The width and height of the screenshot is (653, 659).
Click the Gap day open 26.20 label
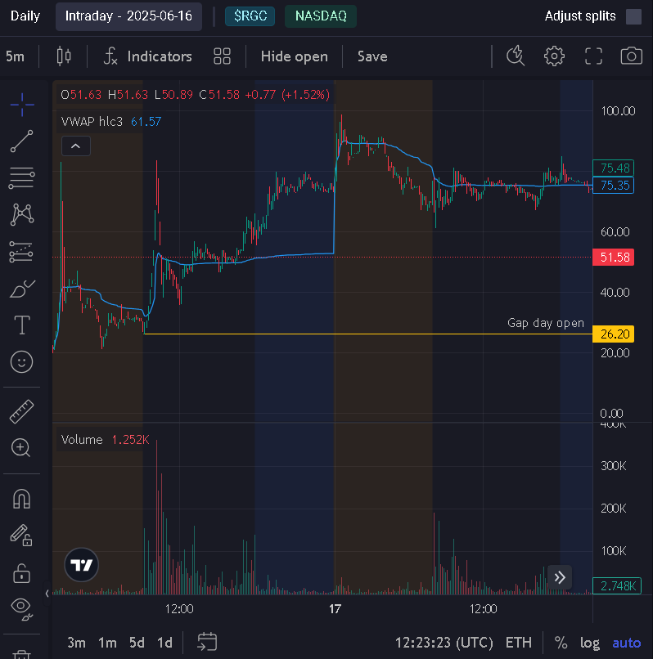[x=613, y=334]
